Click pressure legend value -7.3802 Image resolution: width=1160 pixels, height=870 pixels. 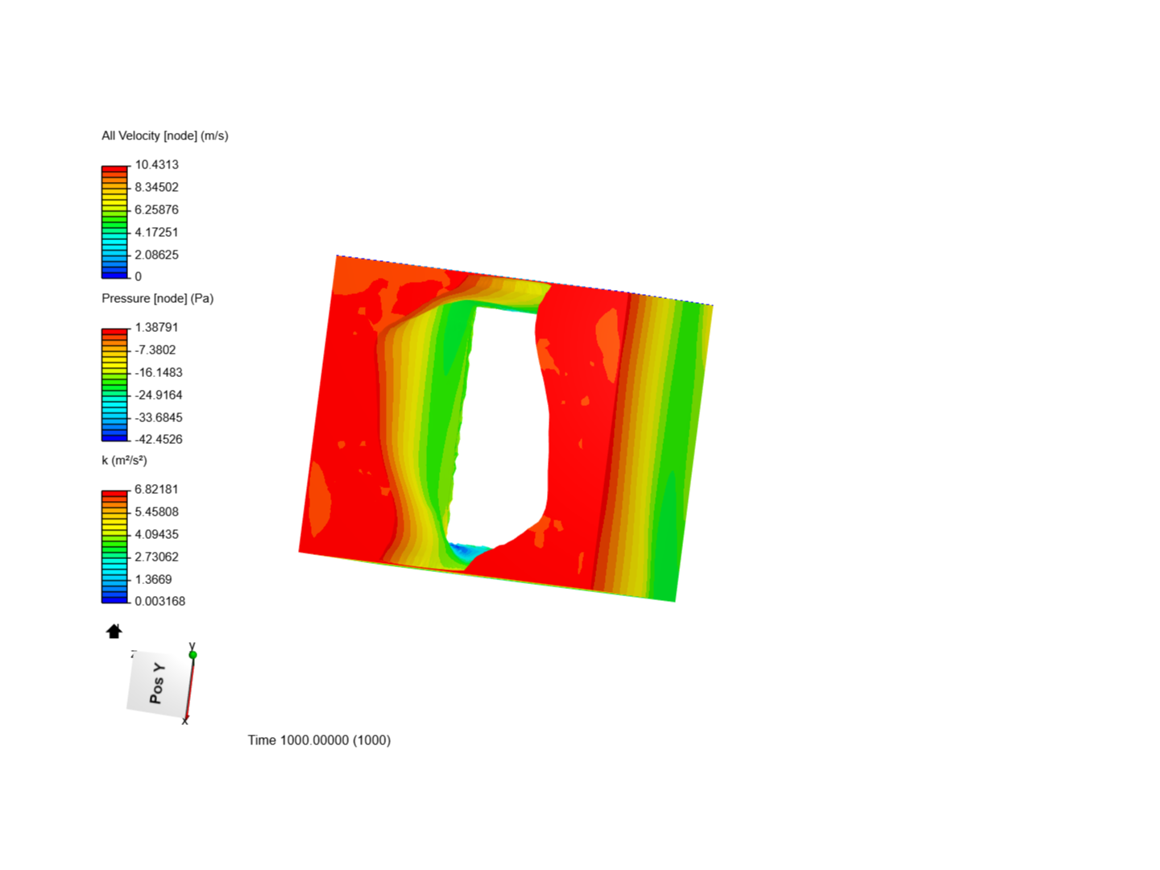tap(155, 350)
